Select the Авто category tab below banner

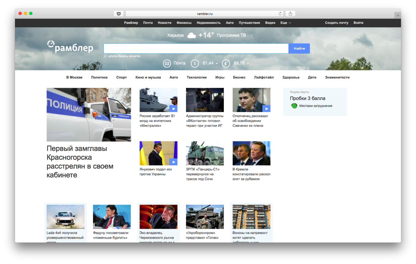point(174,77)
